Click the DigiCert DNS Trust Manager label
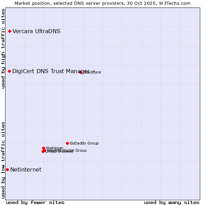The height and width of the screenshot is (205, 205). 51,71
